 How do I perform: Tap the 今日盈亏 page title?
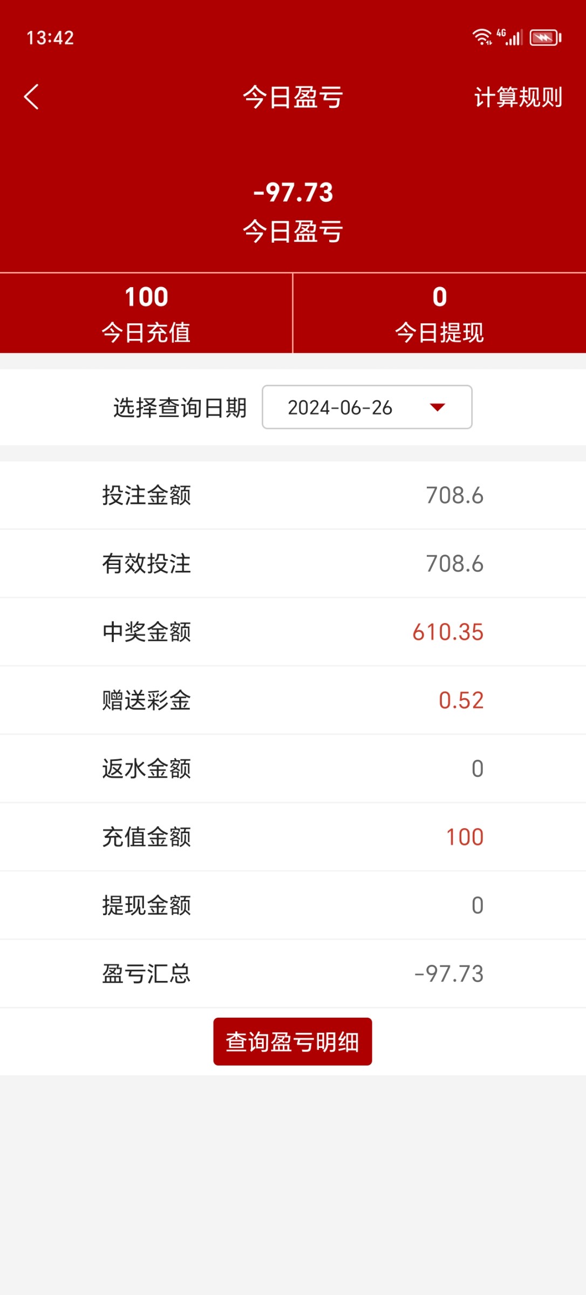[x=293, y=98]
